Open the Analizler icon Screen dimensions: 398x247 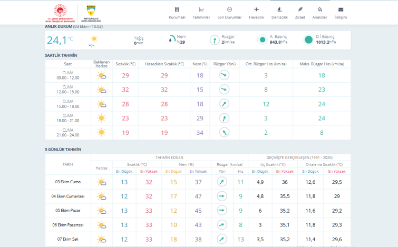coord(320,9)
